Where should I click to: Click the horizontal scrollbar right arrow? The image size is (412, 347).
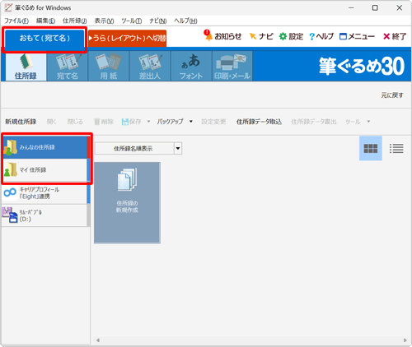(x=405, y=340)
